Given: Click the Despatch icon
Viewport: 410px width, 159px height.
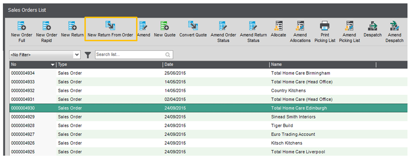Looking at the screenshot, I should [372, 26].
